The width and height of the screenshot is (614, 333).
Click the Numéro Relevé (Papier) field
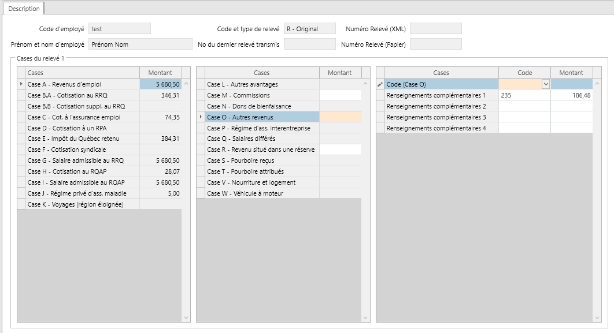(x=436, y=44)
